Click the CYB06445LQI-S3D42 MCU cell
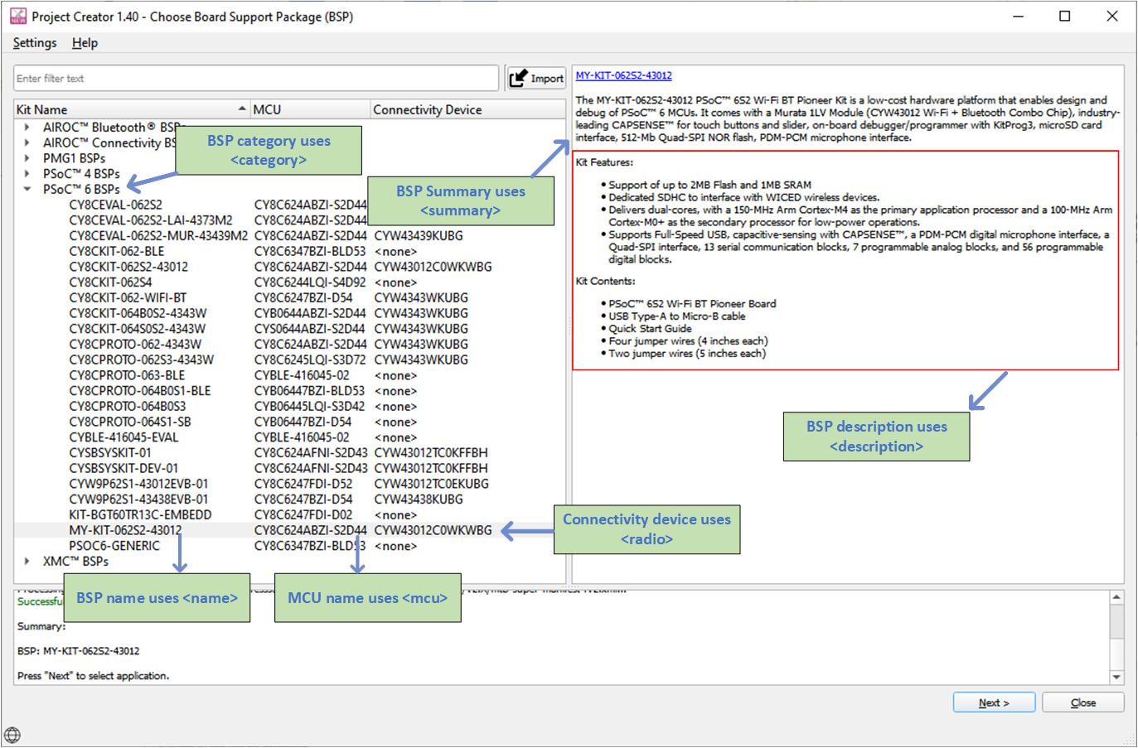1138x748 pixels. coord(309,406)
